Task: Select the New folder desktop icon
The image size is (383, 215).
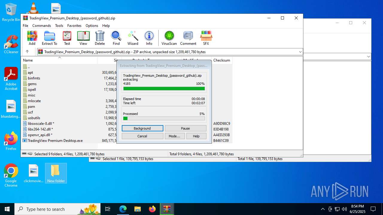Action: 56,173
